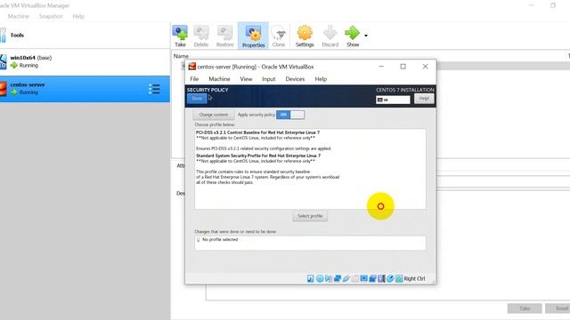Click the installer Help button
570x320 pixels.
(x=424, y=99)
